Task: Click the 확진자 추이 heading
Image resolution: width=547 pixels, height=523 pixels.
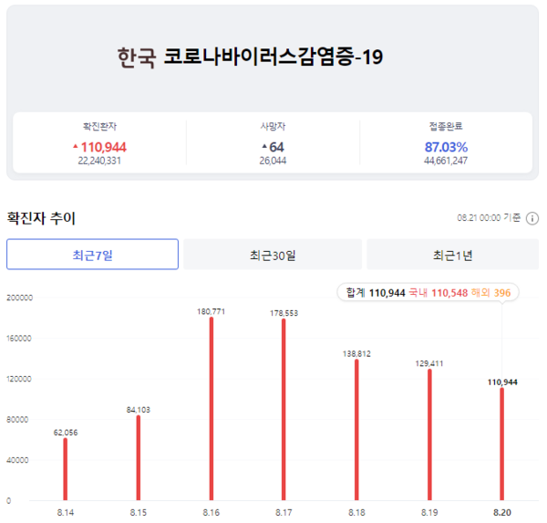Action: 41,218
